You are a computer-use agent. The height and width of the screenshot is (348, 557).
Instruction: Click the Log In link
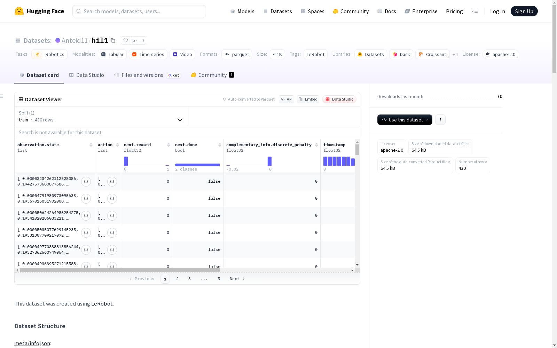click(x=497, y=11)
